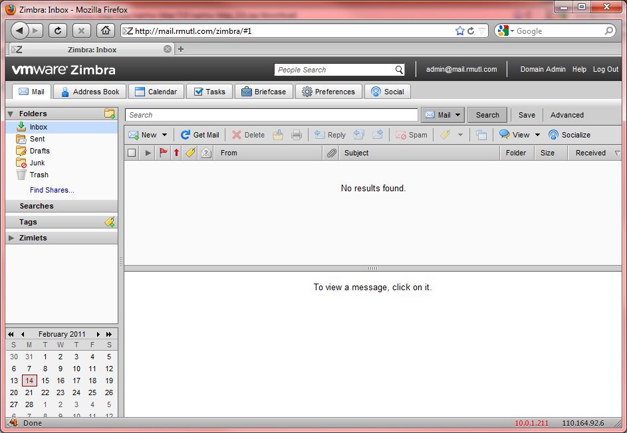Click the Find Shares link
Viewport: 627px width, 433px height.
[52, 190]
